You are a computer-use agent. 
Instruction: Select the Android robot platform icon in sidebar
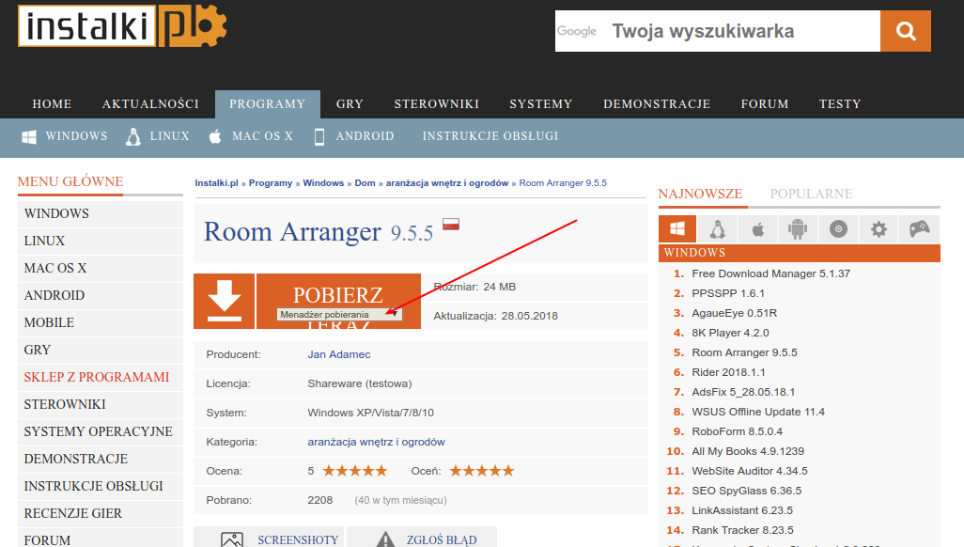pos(798,229)
